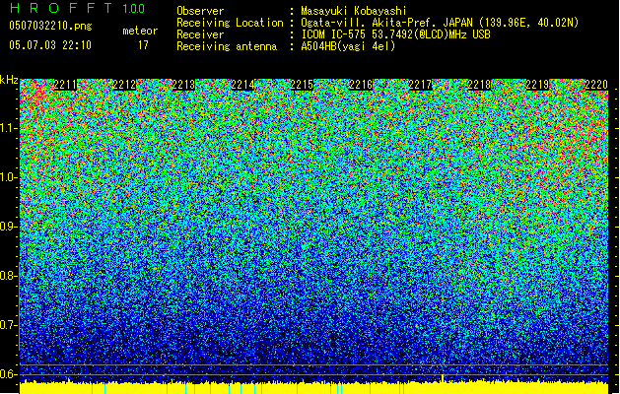This screenshot has width=620, height=394.
Task: Click the meteor count 17
Action: (143, 45)
